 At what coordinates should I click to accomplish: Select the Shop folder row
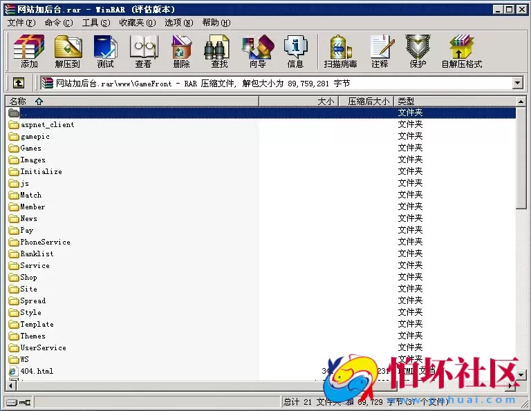(x=261, y=277)
